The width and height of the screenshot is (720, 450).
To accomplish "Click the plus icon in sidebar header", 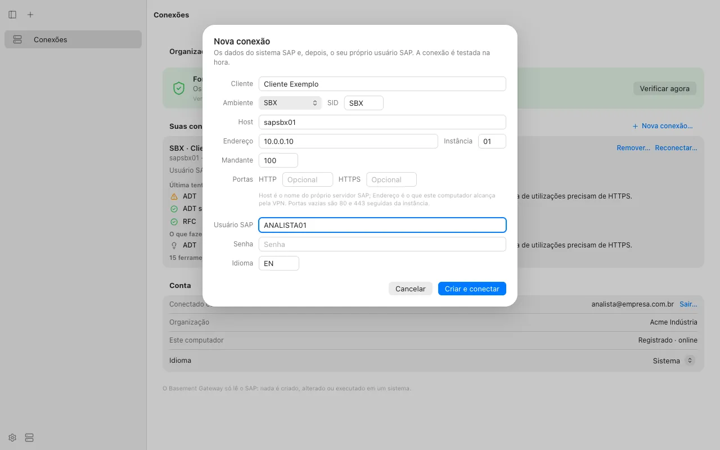I will [x=30, y=15].
